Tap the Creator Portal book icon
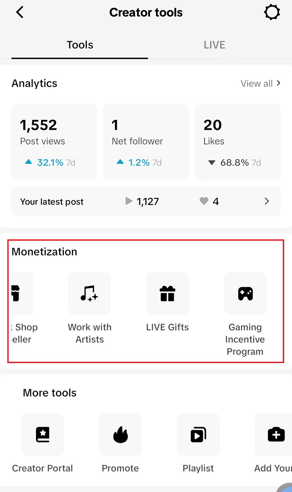Image resolution: width=292 pixels, height=492 pixels. click(43, 435)
